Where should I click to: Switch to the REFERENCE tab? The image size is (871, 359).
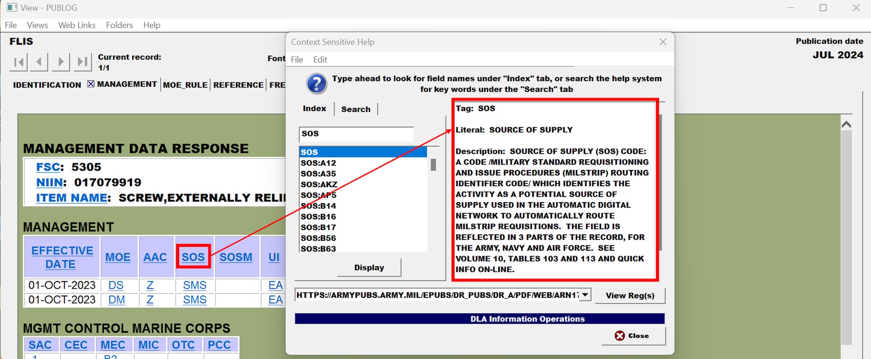(238, 85)
